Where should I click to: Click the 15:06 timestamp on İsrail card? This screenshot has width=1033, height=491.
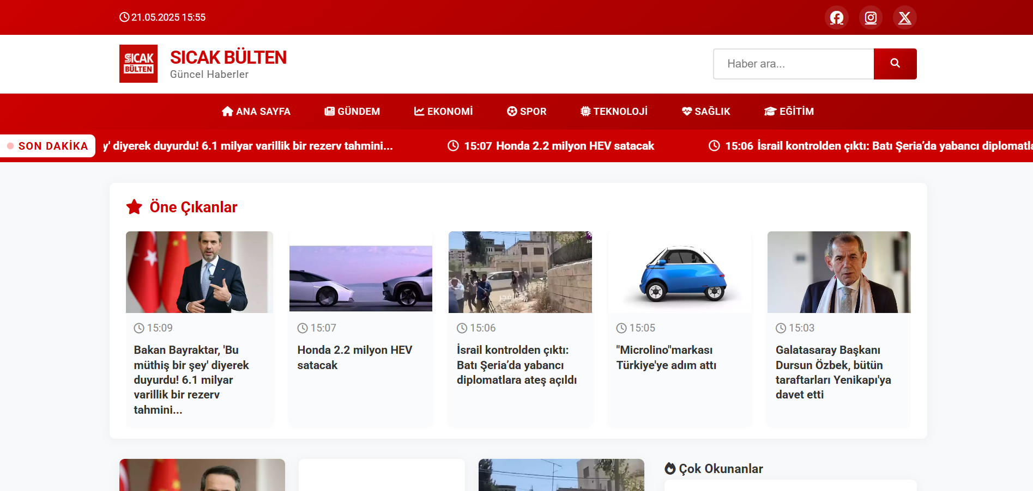pyautogui.click(x=476, y=328)
